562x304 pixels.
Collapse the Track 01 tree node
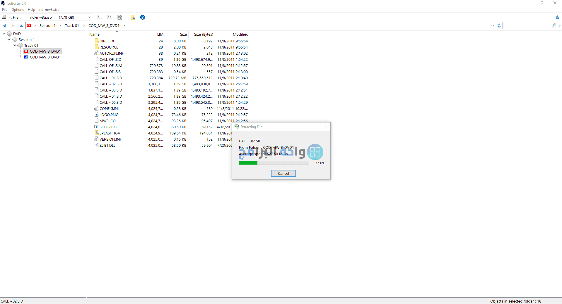click(15, 45)
